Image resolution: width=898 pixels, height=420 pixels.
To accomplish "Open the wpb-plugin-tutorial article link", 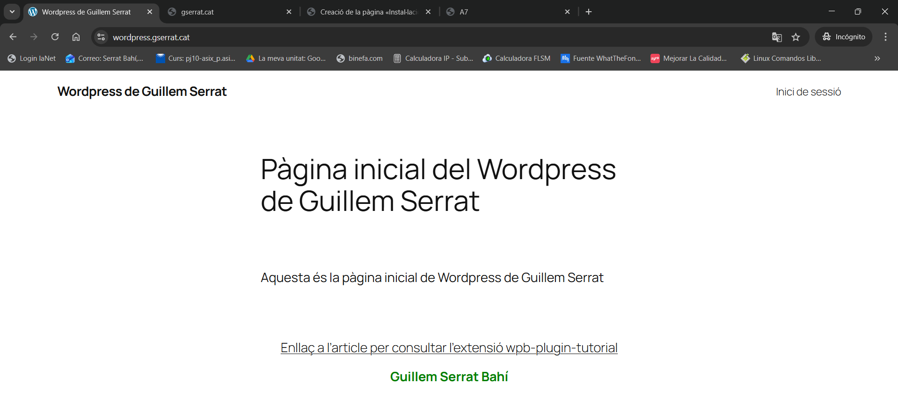I will coord(449,348).
